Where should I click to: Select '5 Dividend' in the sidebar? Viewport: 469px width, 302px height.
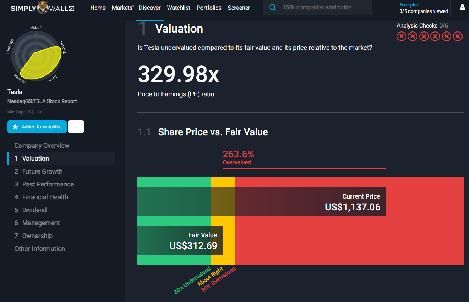30,210
